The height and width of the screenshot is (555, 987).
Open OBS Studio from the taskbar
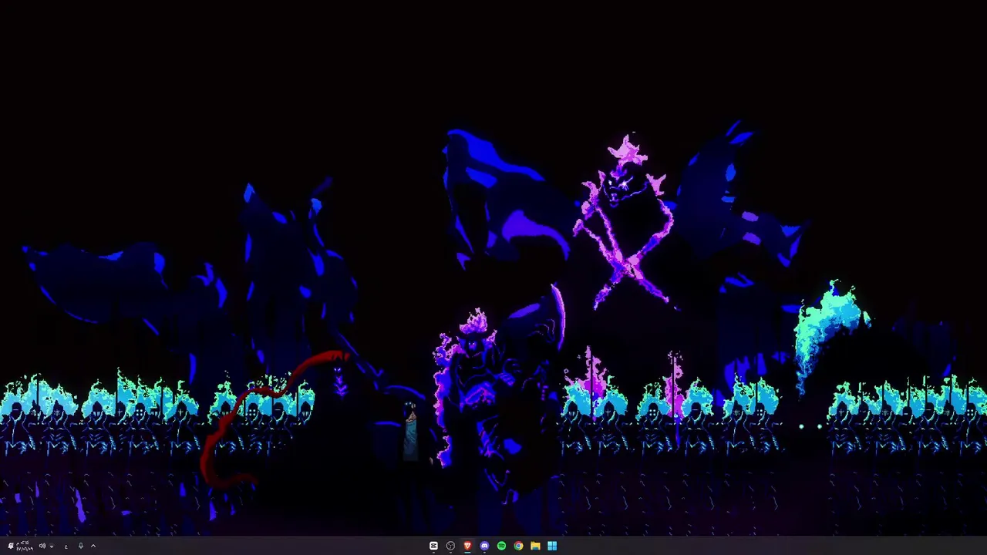pyautogui.click(x=450, y=546)
